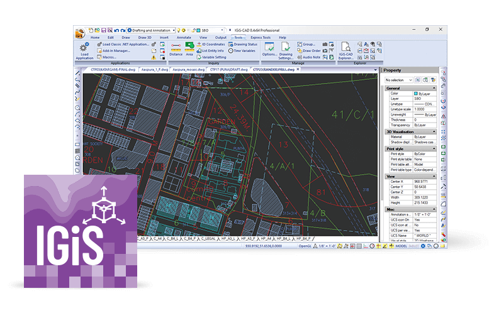489x313 pixels.
Task: Toggle the ortho mode status bar icon
Action: coord(366,246)
